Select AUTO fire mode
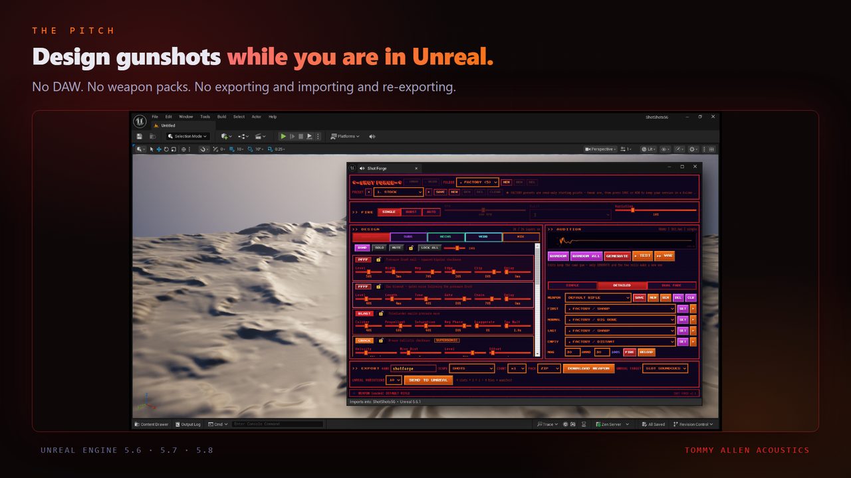The height and width of the screenshot is (478, 851). tap(431, 212)
